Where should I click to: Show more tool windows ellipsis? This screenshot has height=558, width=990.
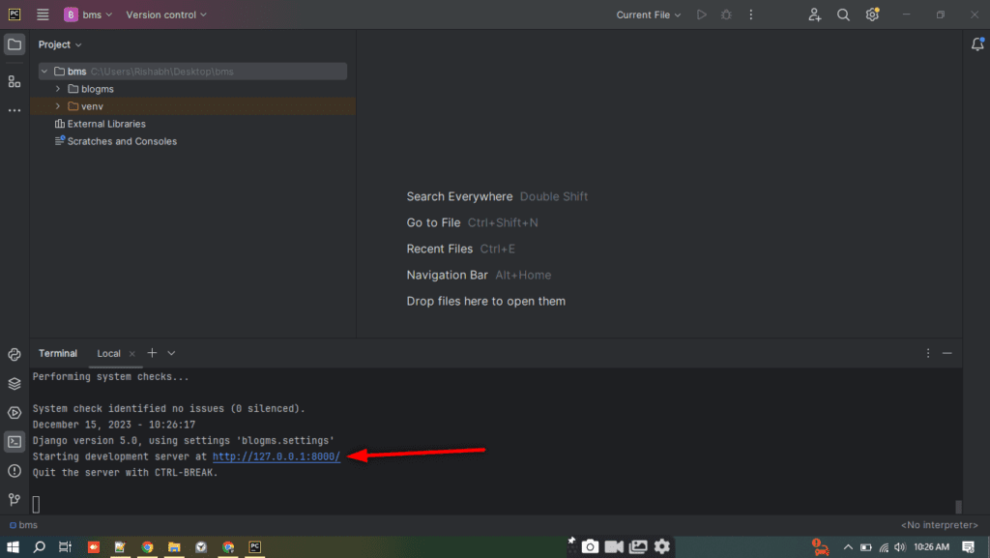click(x=15, y=110)
